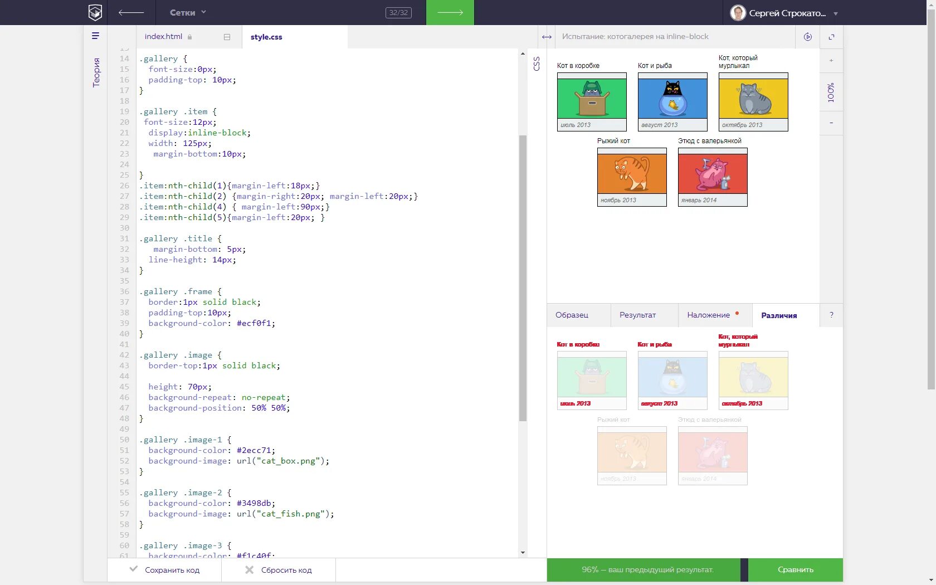Open the hamburger menu icon
The image size is (936, 585).
click(x=95, y=36)
